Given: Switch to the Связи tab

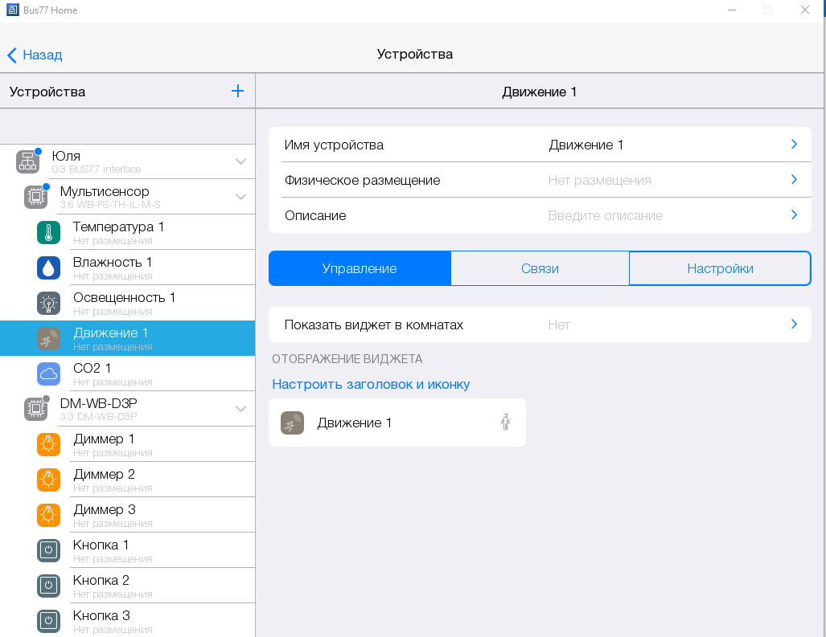Looking at the screenshot, I should tap(540, 268).
